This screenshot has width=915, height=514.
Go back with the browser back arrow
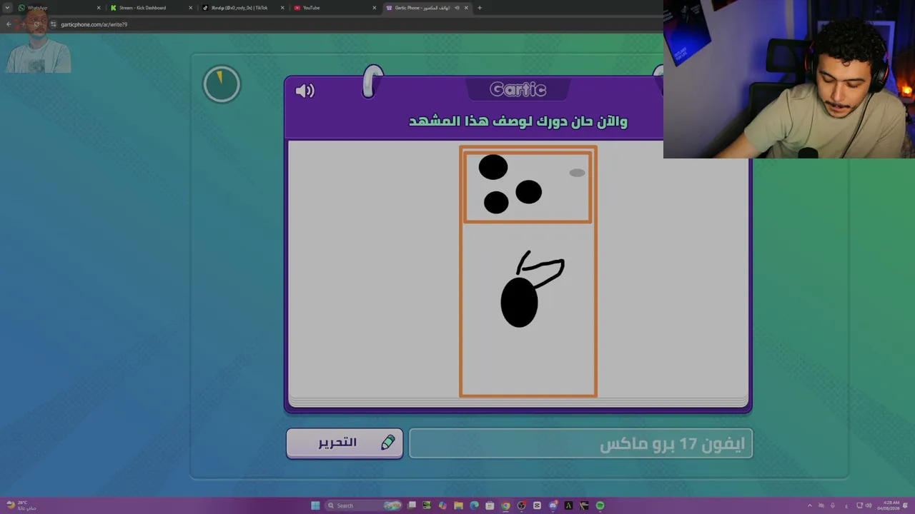point(9,24)
